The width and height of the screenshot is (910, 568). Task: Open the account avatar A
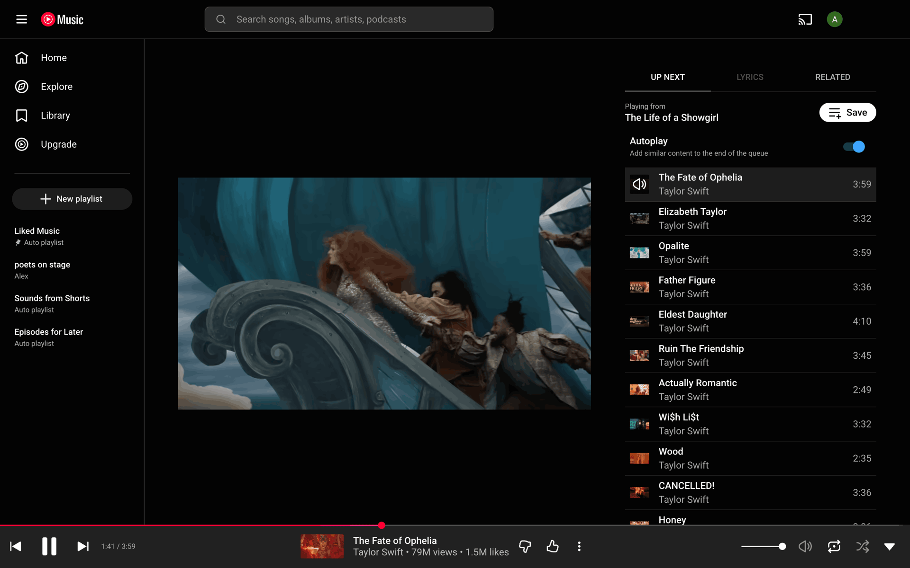[x=834, y=19]
